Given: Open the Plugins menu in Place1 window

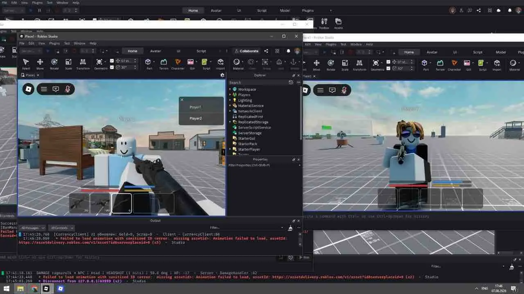Looking at the screenshot, I should 54,43.
